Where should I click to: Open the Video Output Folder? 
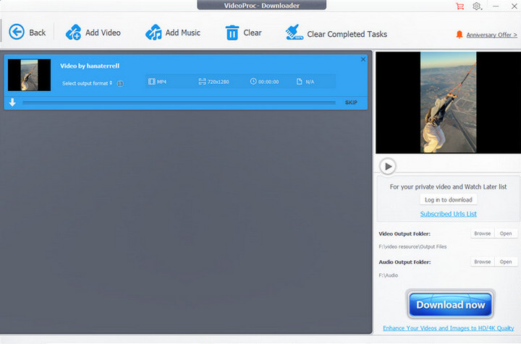click(506, 233)
